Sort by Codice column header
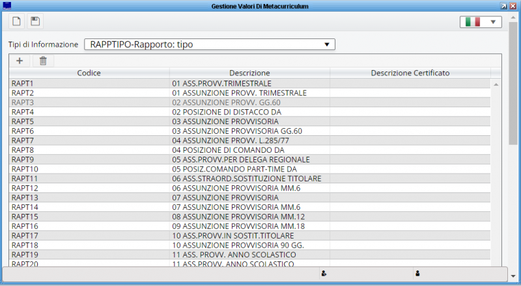 click(89, 73)
